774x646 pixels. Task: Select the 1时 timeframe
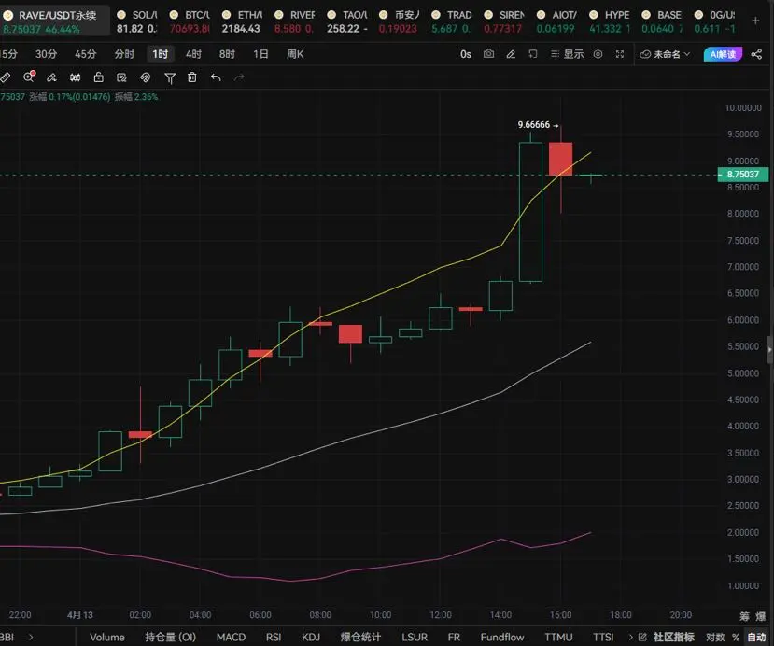161,54
